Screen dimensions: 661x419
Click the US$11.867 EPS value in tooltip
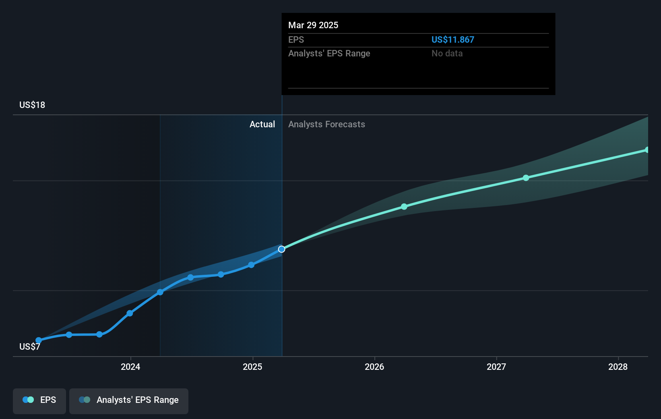click(x=453, y=39)
